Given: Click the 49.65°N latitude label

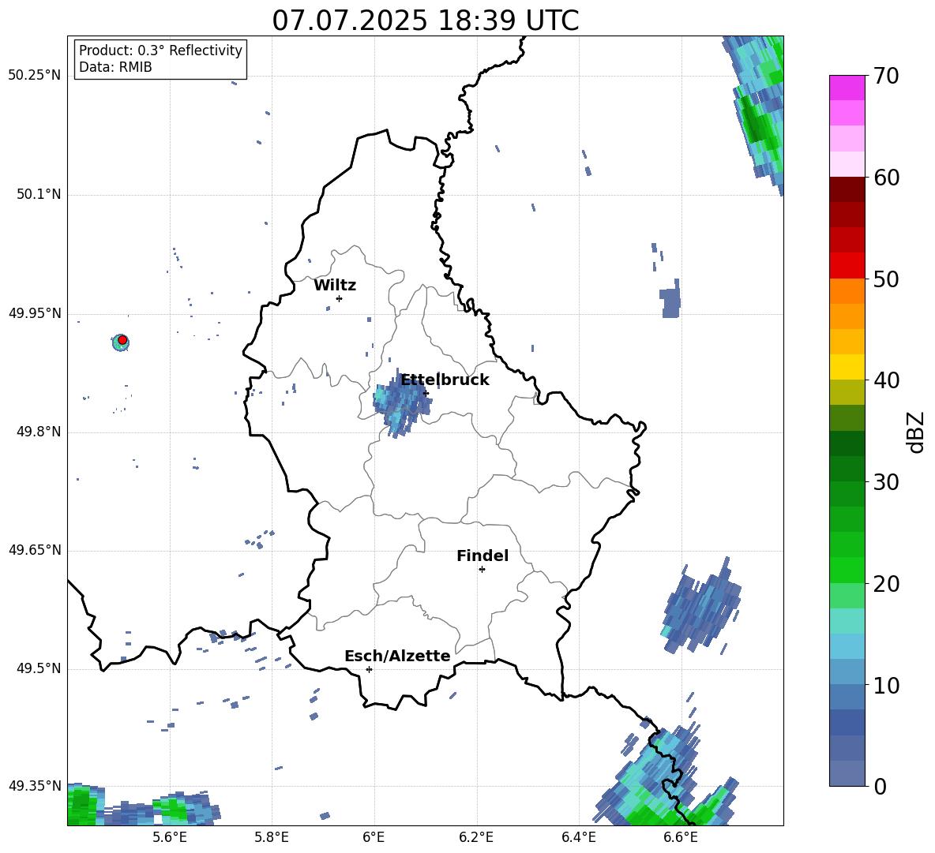Looking at the screenshot, I should [x=35, y=550].
